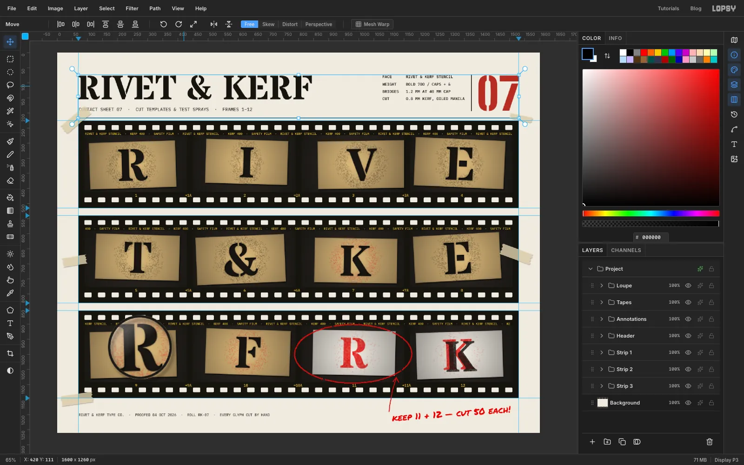Select the Clone Stamp tool
Viewport: 744px width, 465px height.
(x=10, y=224)
